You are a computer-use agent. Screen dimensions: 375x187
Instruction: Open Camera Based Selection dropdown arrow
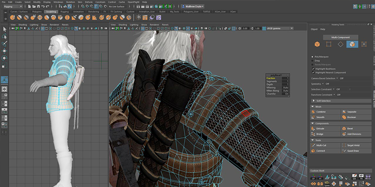(337, 78)
